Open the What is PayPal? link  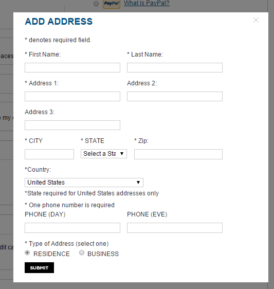[147, 3]
